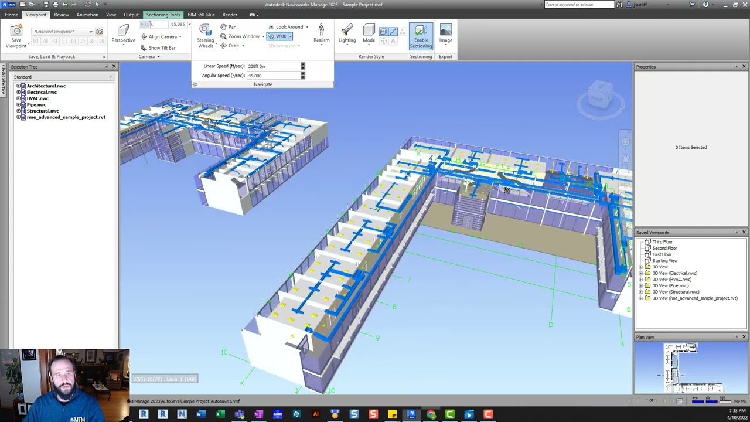750x422 pixels.
Task: Switch to the Review tab
Action: (x=61, y=15)
